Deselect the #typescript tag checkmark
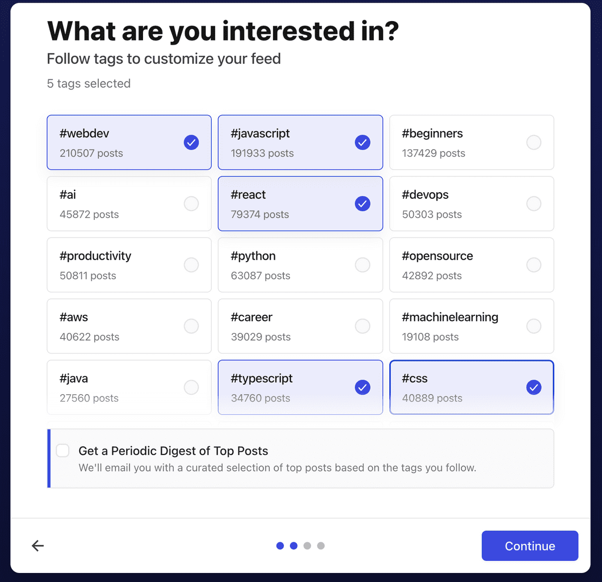Viewport: 602px width, 582px height. (363, 388)
